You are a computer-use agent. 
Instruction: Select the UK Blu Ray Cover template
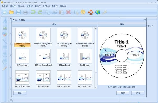click(85, 79)
